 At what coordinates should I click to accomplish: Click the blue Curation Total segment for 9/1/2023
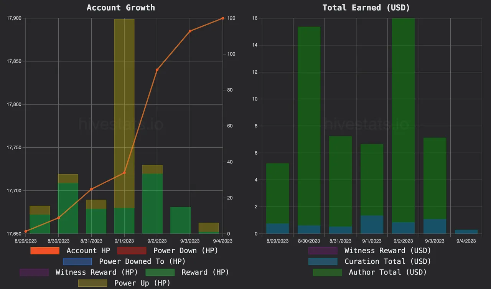[372, 225]
